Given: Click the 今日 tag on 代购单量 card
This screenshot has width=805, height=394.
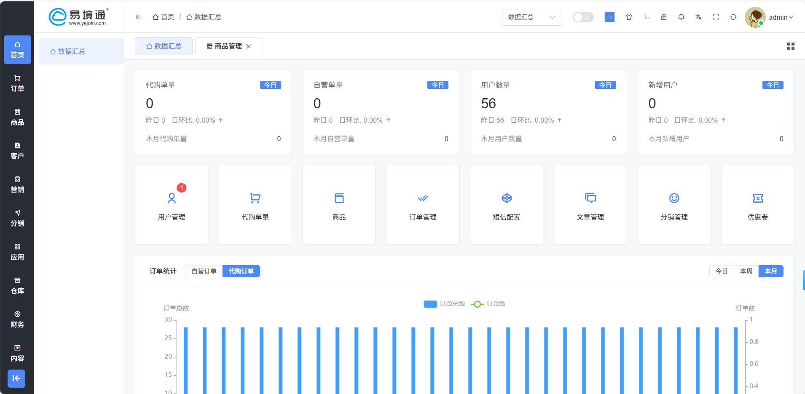Looking at the screenshot, I should coord(270,85).
